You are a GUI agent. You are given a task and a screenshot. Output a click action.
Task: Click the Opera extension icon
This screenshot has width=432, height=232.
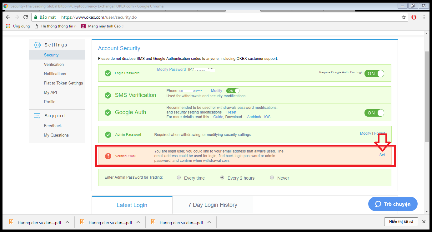coord(414,17)
